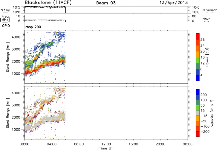Image resolution: width=217 pixels, height=150 pixels.
Task: Click the 200 tick on velocity colorbar
Action: coord(204,95)
